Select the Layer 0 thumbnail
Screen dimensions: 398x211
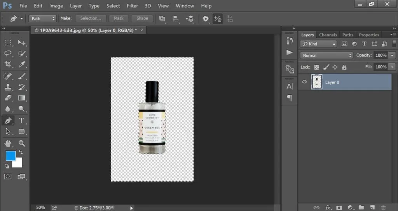click(317, 82)
